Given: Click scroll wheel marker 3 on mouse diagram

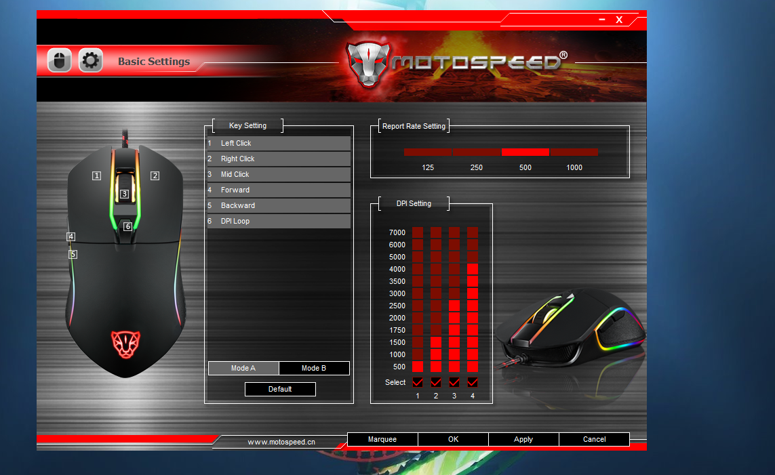Looking at the screenshot, I should coord(125,194).
